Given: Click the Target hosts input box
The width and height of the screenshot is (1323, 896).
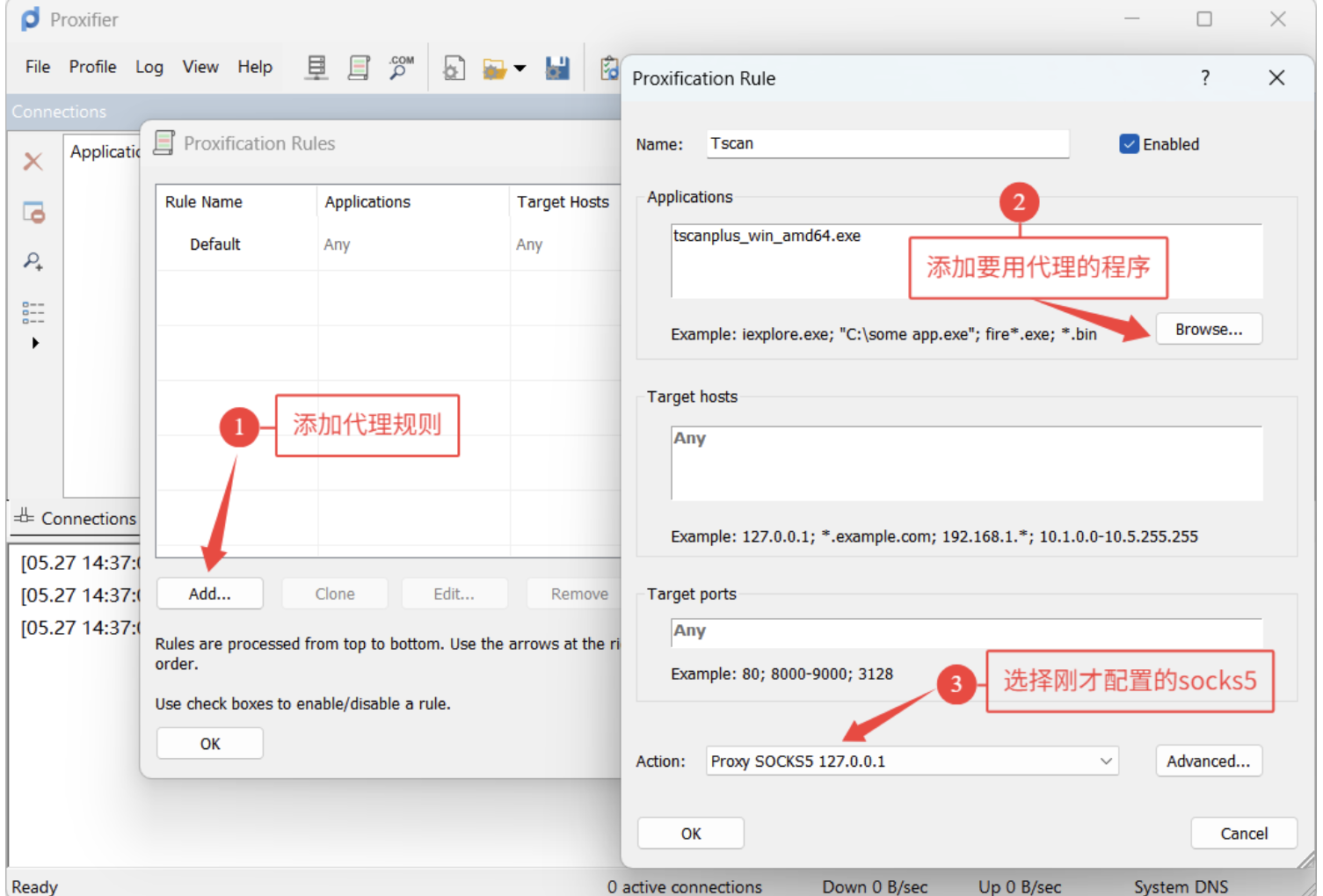Looking at the screenshot, I should 966,463.
